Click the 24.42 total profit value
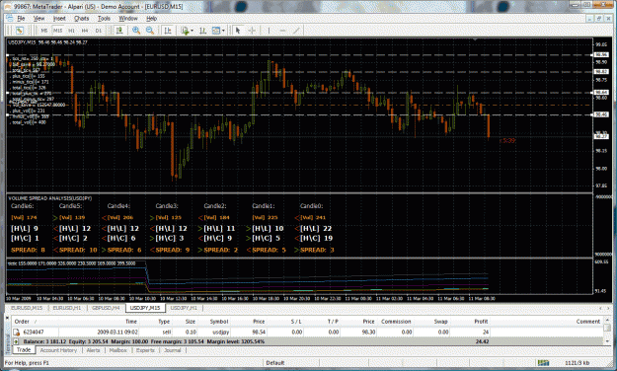 pyautogui.click(x=482, y=341)
